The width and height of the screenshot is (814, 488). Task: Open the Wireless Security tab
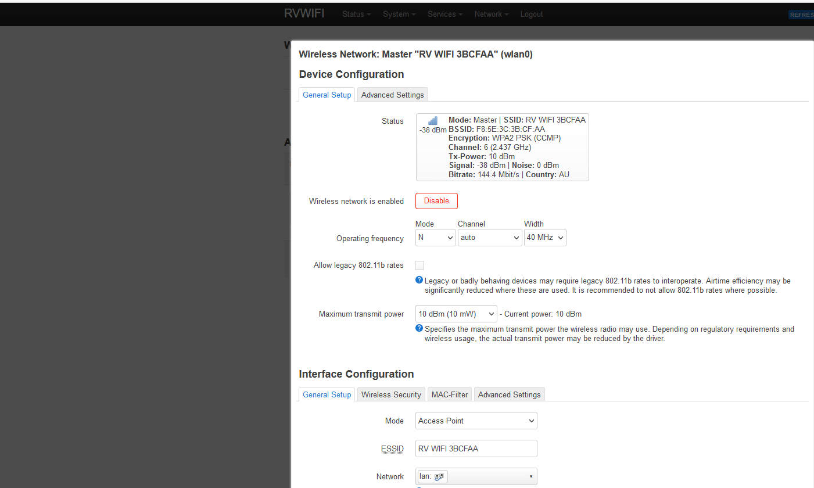[x=390, y=394]
